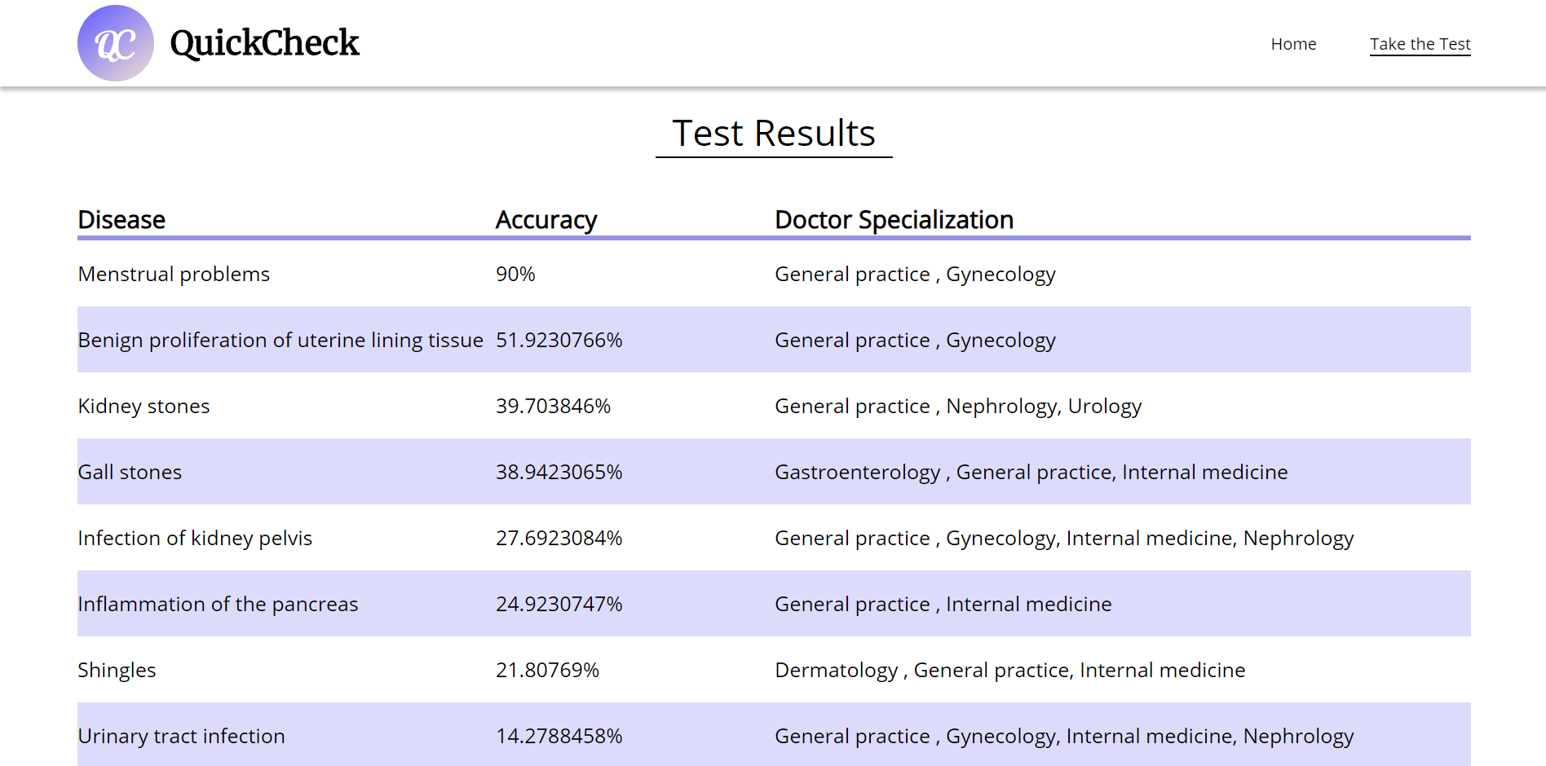1546x766 pixels.
Task: Click the Gall stones disease entry
Action: 130,472
